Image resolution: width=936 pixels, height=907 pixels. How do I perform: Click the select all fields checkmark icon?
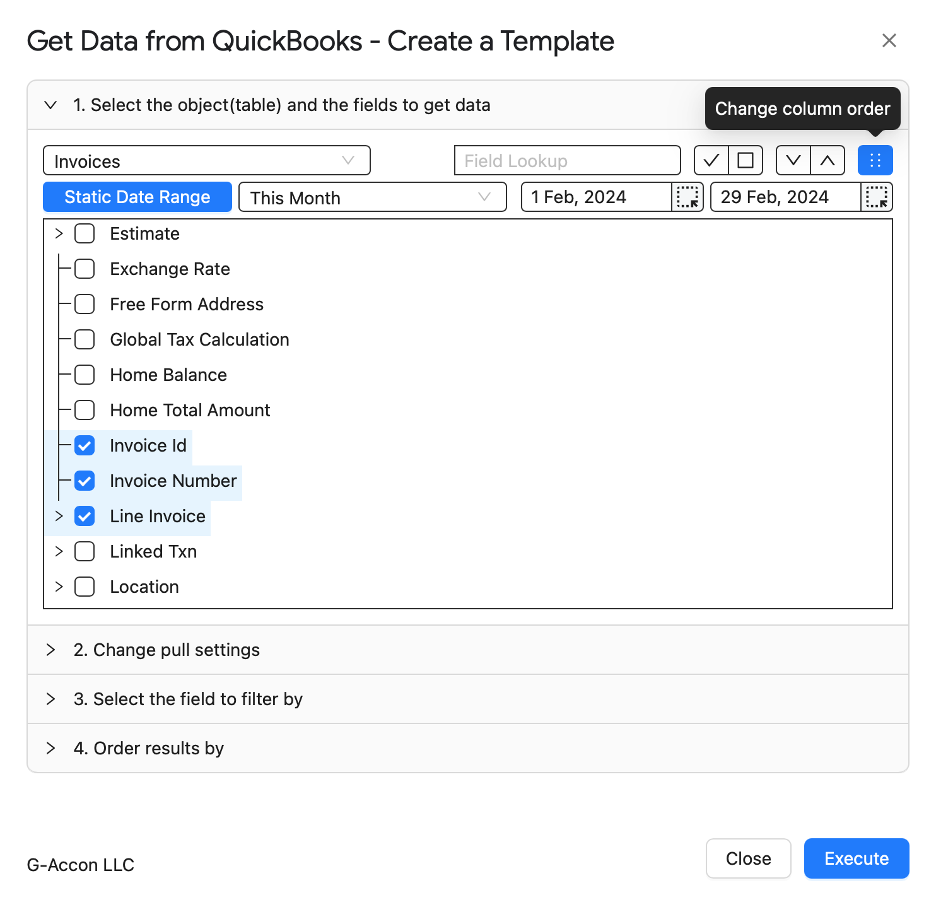pos(711,160)
